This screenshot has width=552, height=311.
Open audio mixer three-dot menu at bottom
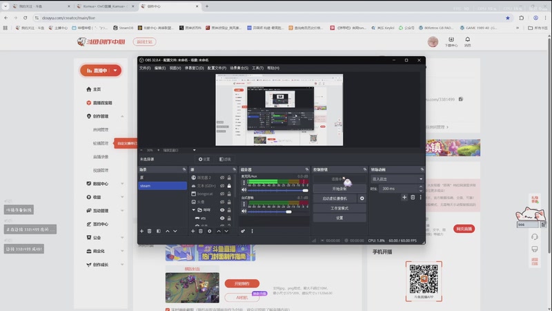pyautogui.click(x=252, y=231)
